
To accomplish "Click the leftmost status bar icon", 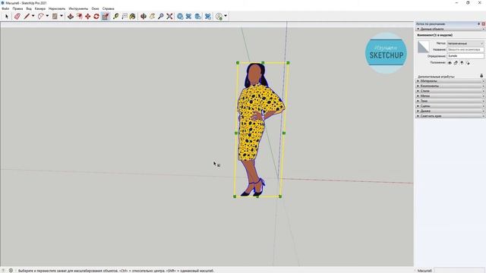I will tap(3, 271).
